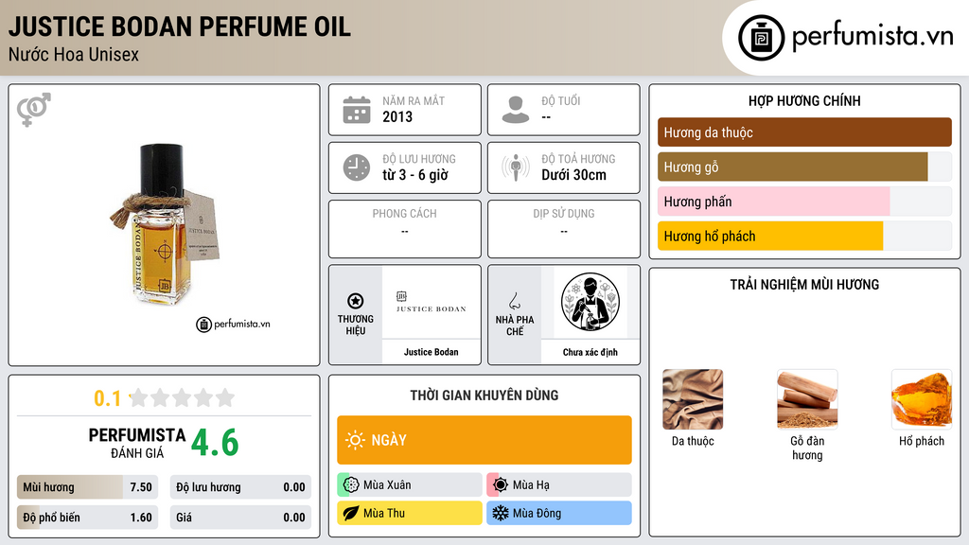Click the Perfumista đánh giá label
Viewport: 969px width, 545px height.
click(x=137, y=443)
